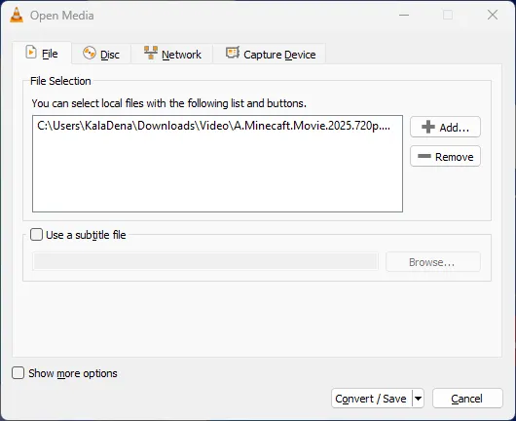
Task: Click the Cancel button
Action: pyautogui.click(x=467, y=399)
